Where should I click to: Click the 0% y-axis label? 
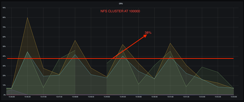(x=4, y=95)
